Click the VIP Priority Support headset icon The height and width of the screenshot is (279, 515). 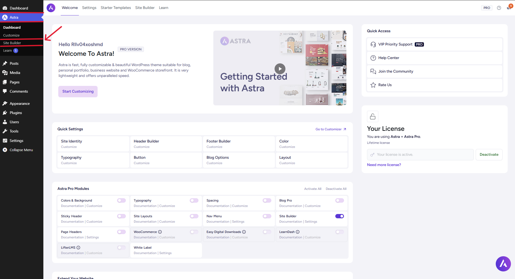click(x=373, y=44)
